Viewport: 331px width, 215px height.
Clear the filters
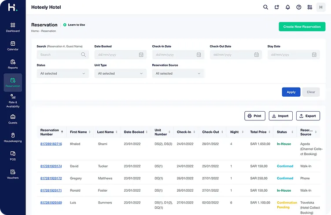pyautogui.click(x=311, y=92)
